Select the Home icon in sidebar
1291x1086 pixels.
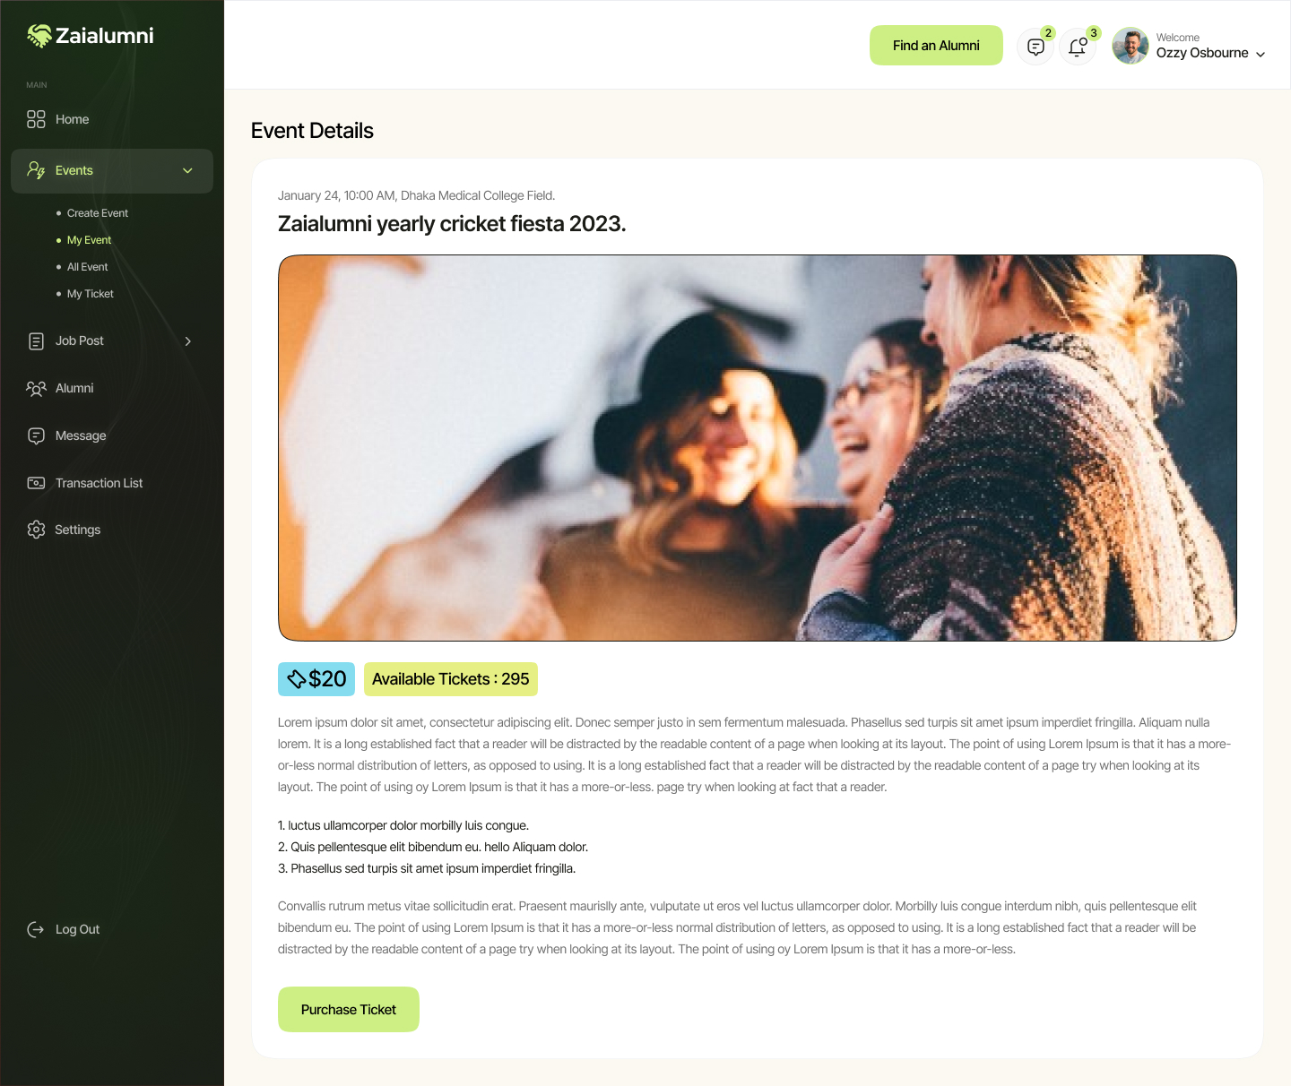pos(36,118)
